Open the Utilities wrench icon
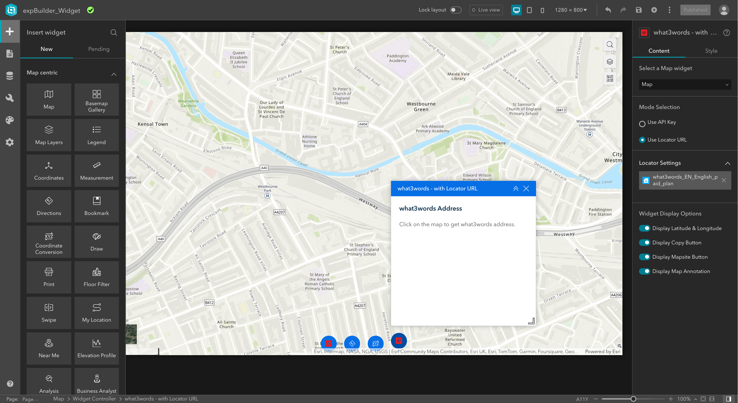The image size is (738, 403). (x=10, y=98)
